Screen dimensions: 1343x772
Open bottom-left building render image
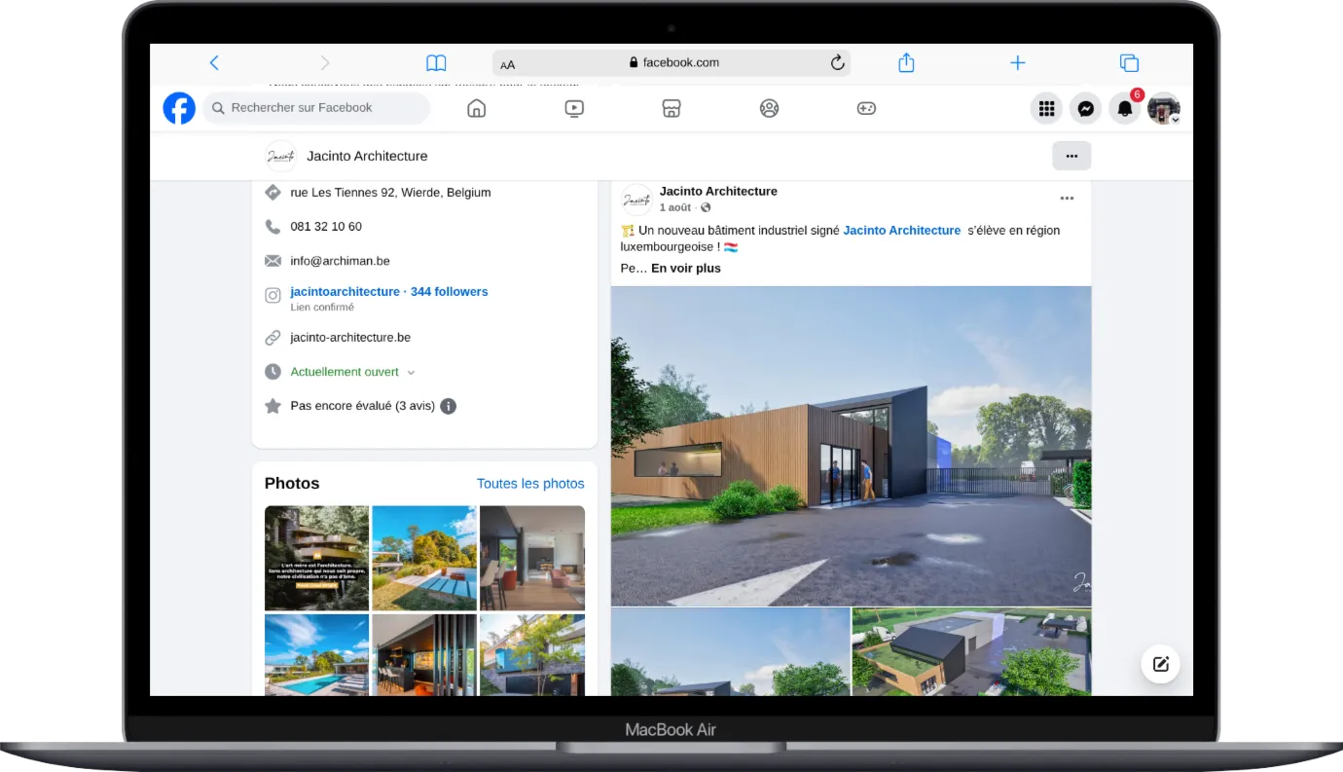tap(731, 652)
